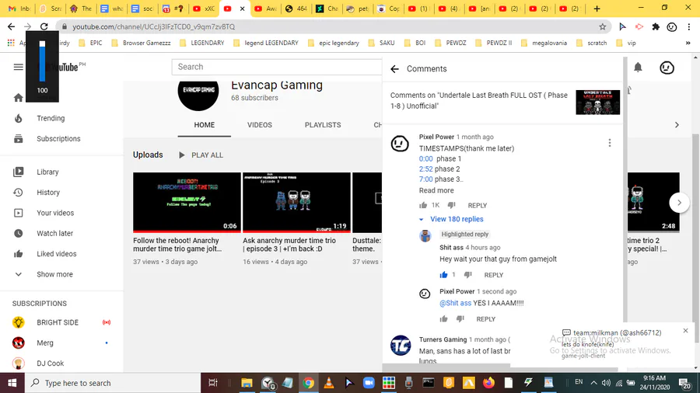Bookmark this page with the star icon
Screen dimensions: 700x393
click(602, 26)
